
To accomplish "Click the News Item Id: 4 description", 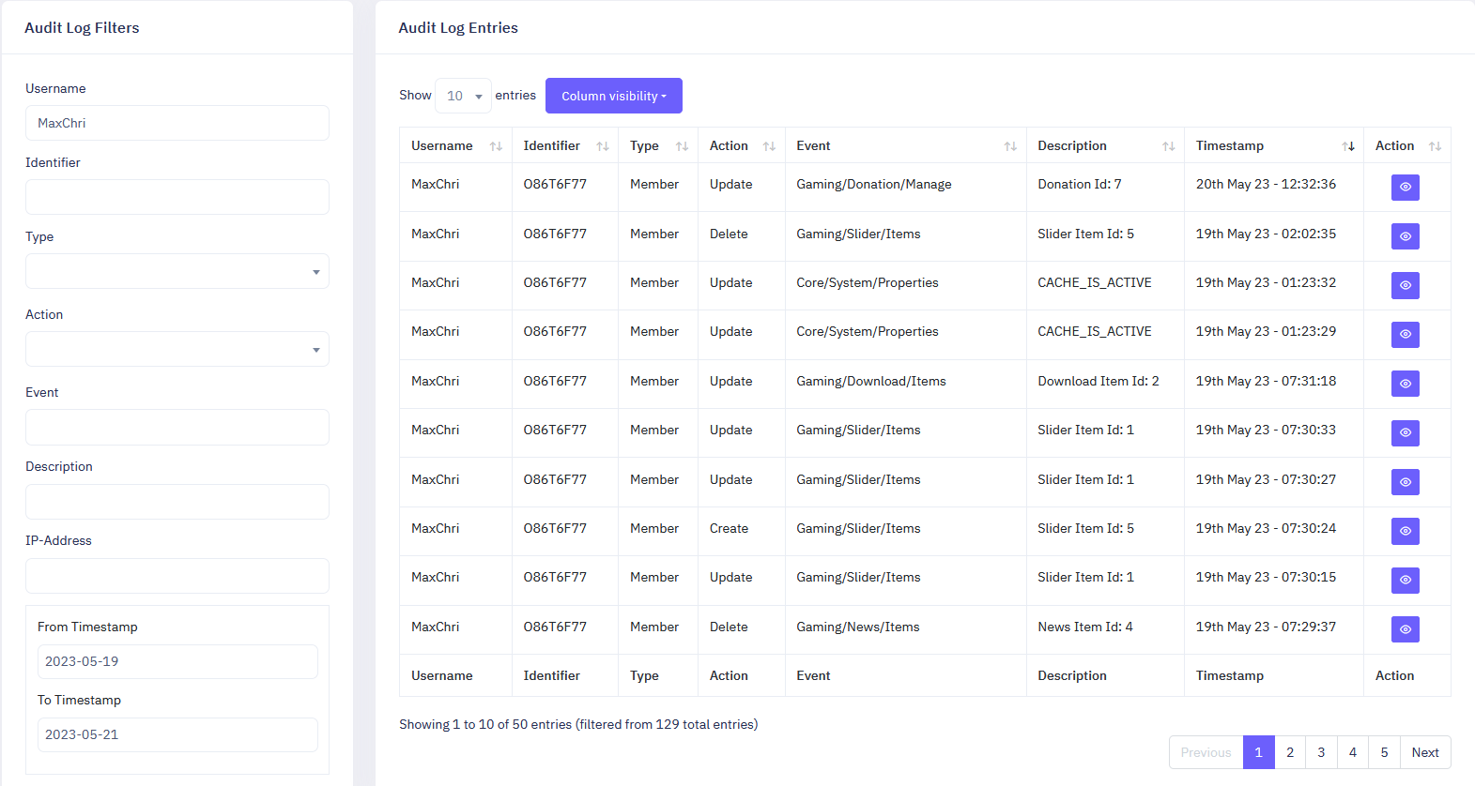I will [x=1085, y=627].
